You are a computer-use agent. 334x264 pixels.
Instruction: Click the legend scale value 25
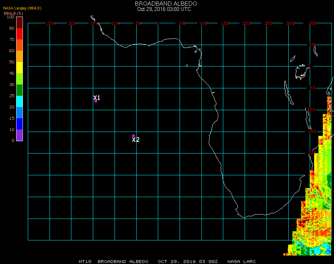click(x=12, y=96)
